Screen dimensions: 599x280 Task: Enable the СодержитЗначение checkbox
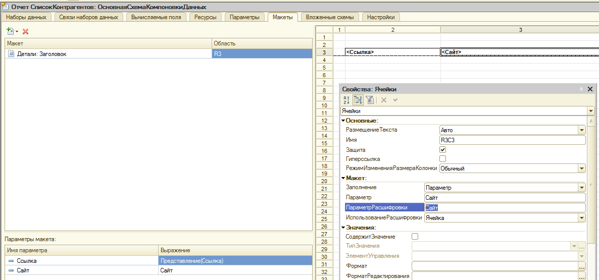point(415,237)
